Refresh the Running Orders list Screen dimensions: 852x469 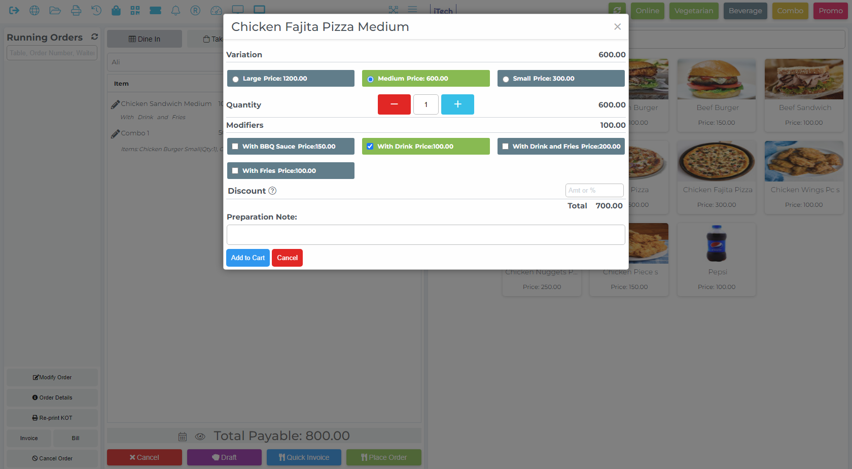click(x=94, y=37)
